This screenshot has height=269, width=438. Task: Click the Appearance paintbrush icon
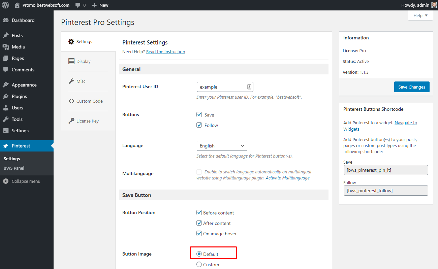coord(6,85)
